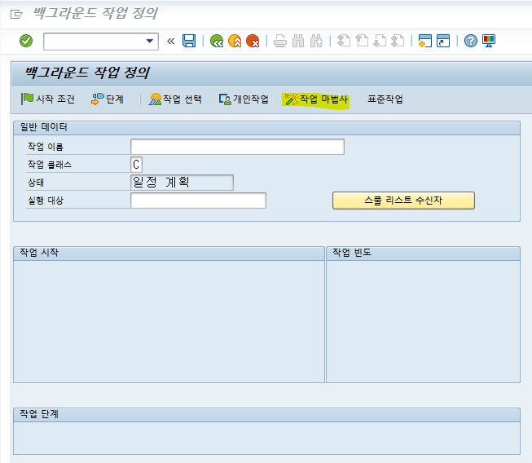Launch the 작업 마법사 job wizard
The height and width of the screenshot is (463, 532).
317,99
